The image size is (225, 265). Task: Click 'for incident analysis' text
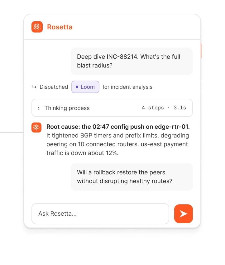(127, 87)
